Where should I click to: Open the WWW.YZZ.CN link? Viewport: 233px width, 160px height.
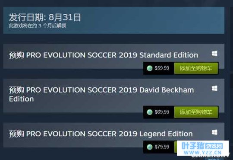pos(202,153)
